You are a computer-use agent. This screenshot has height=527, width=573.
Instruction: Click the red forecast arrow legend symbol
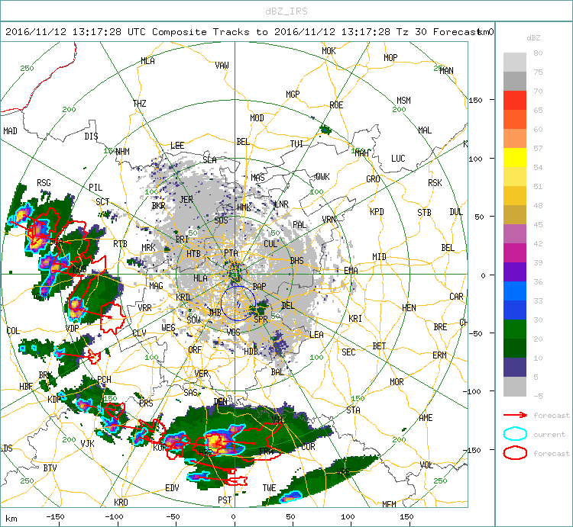point(515,415)
